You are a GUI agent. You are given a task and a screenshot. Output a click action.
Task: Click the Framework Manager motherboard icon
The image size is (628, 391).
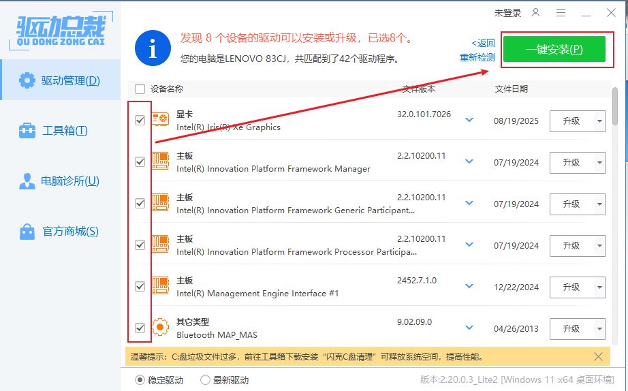(x=160, y=162)
